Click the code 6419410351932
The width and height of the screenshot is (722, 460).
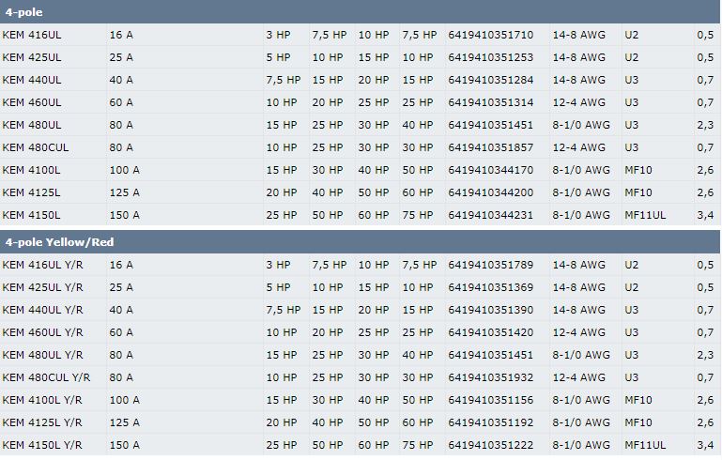(491, 378)
